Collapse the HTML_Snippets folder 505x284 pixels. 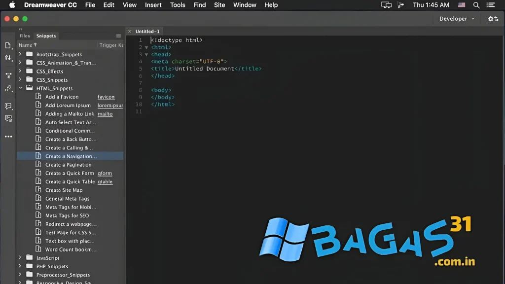(x=21, y=88)
